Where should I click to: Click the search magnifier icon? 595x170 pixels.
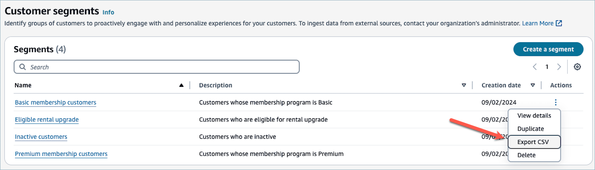coord(23,67)
